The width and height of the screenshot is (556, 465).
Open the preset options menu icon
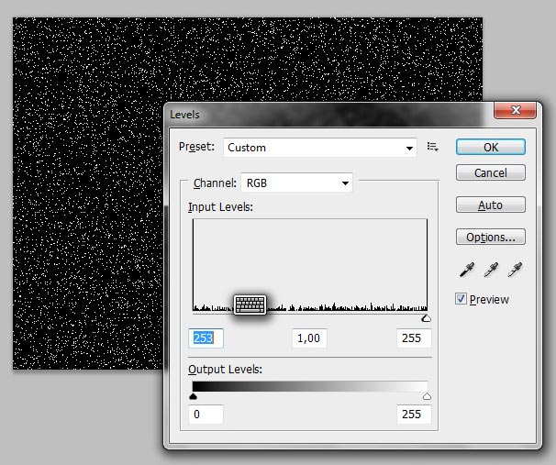(433, 147)
